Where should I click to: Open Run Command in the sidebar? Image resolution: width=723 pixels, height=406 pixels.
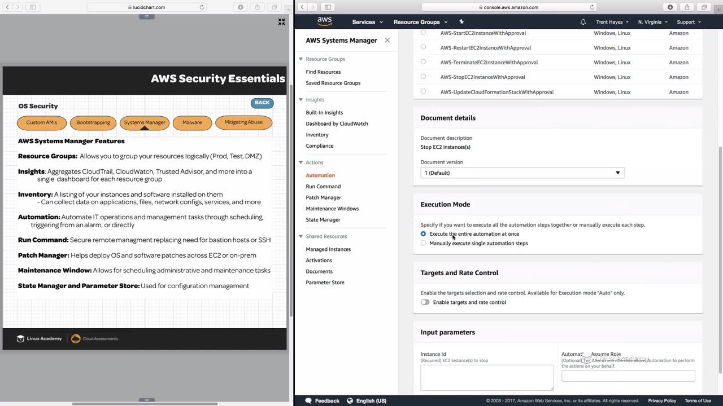(x=323, y=187)
